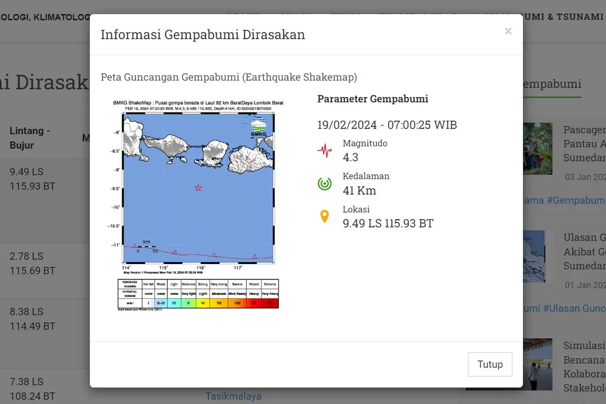Click the #Ulasan Gunc... tag link
Viewport: 606px width, 404px height.
(575, 308)
